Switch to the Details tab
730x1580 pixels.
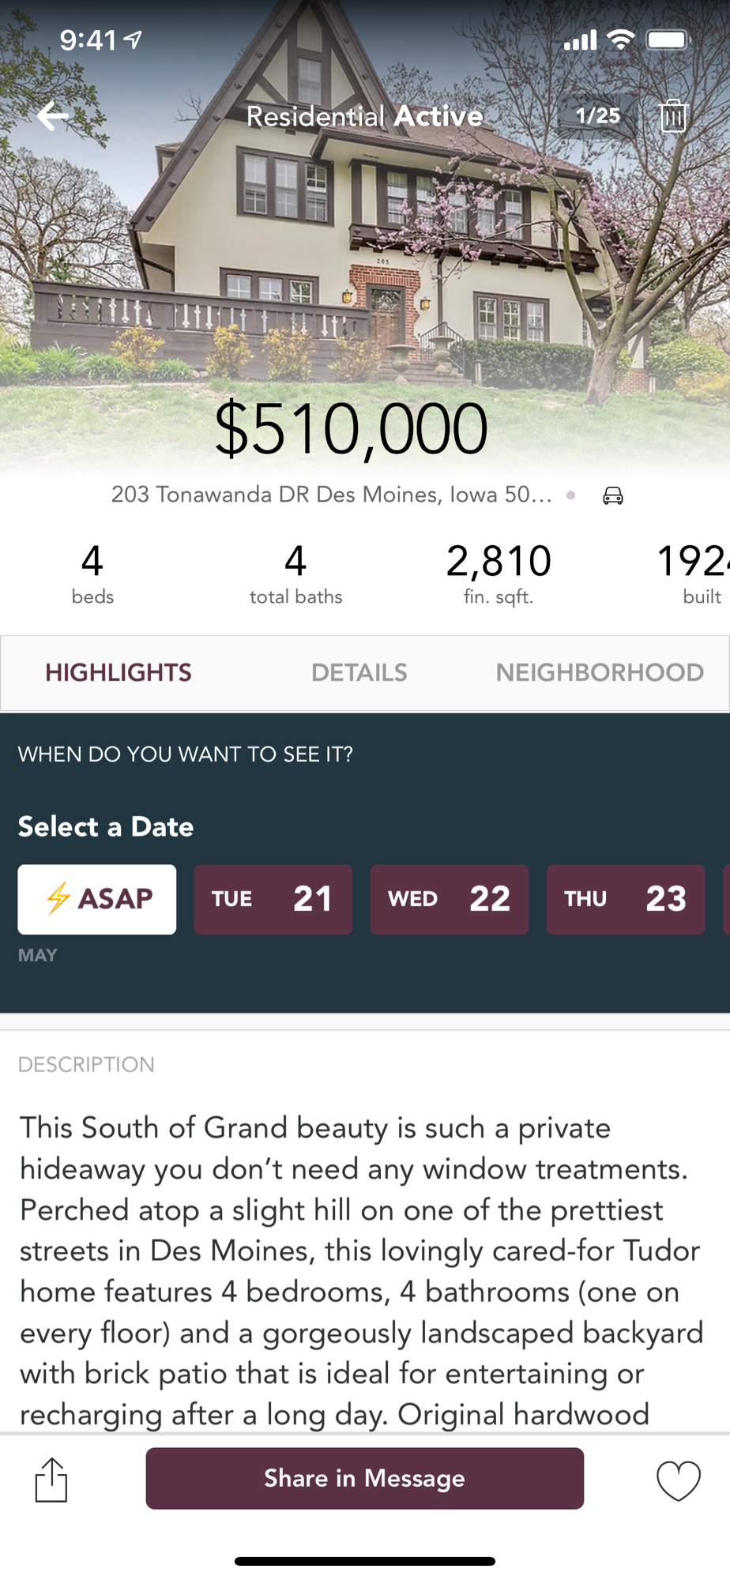359,672
